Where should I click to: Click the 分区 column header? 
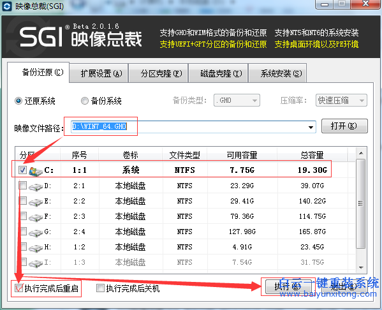[x=38, y=155]
